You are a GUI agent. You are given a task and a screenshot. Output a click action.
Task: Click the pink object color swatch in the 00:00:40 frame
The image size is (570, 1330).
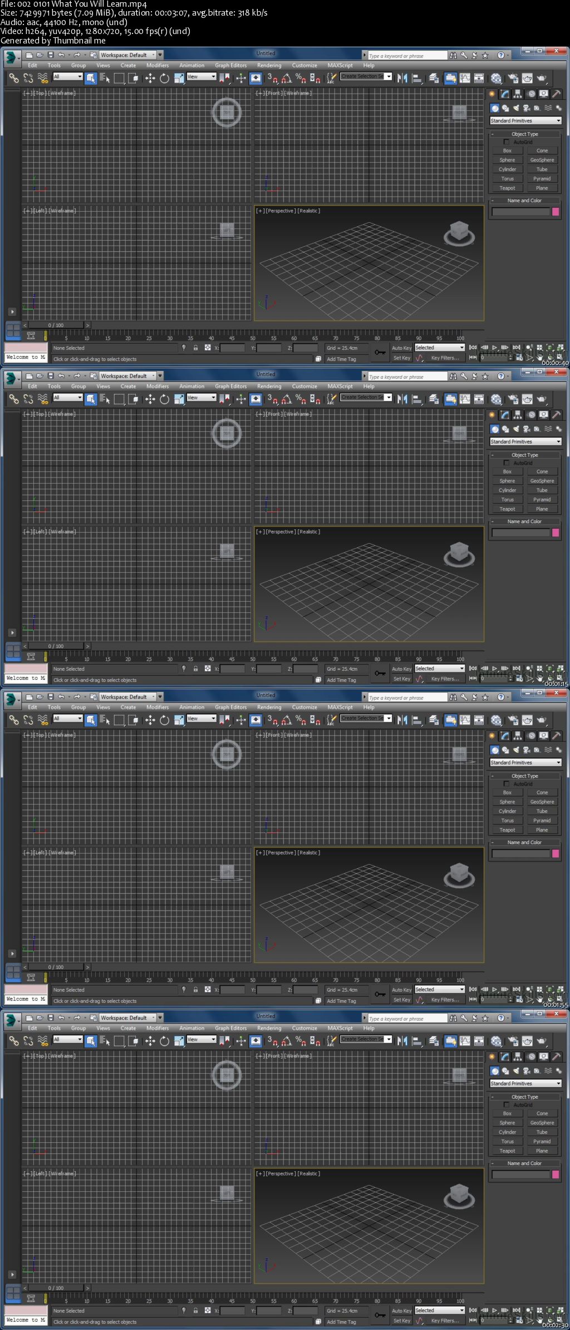555,212
